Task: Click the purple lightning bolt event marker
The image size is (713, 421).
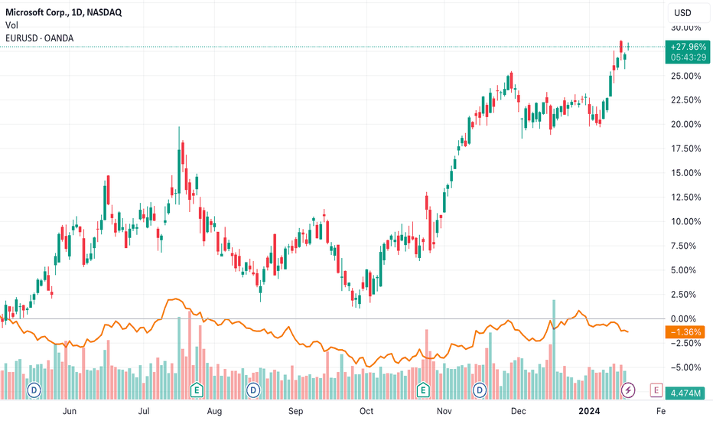Action: click(628, 390)
